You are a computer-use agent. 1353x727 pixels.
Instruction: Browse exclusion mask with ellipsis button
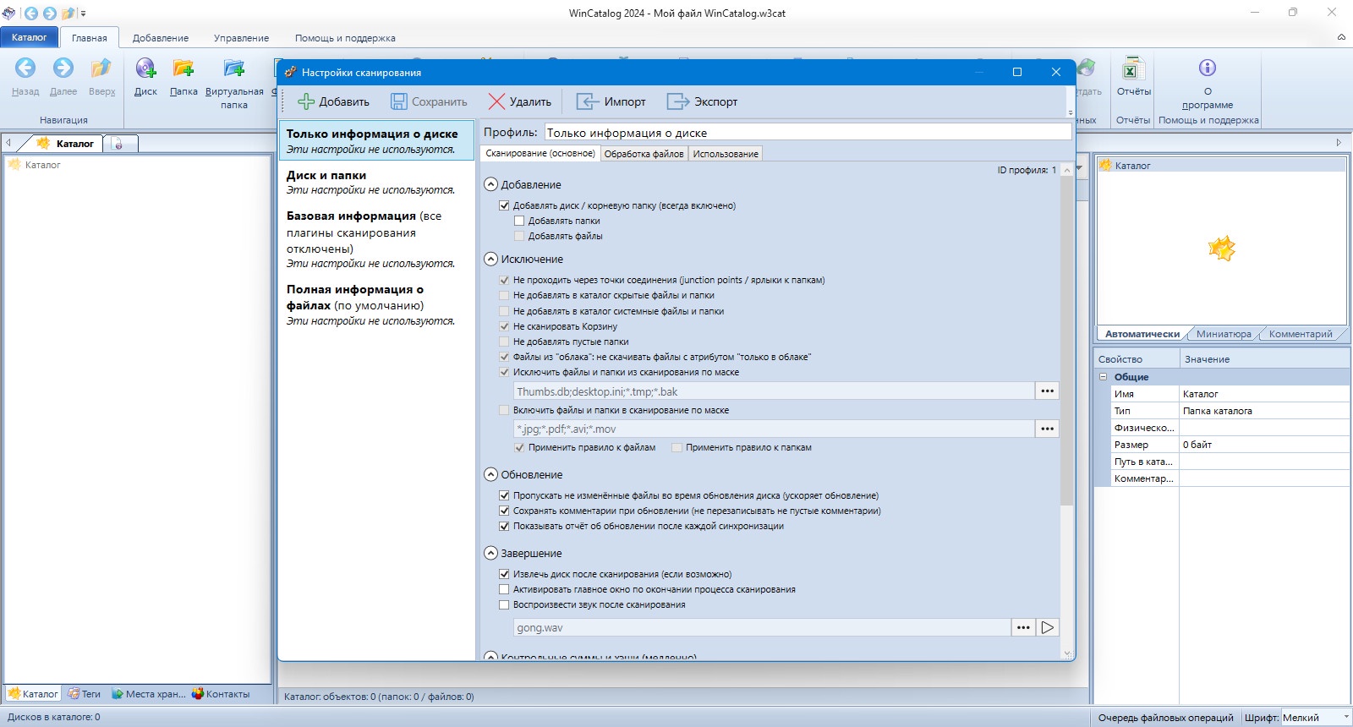[x=1047, y=391]
